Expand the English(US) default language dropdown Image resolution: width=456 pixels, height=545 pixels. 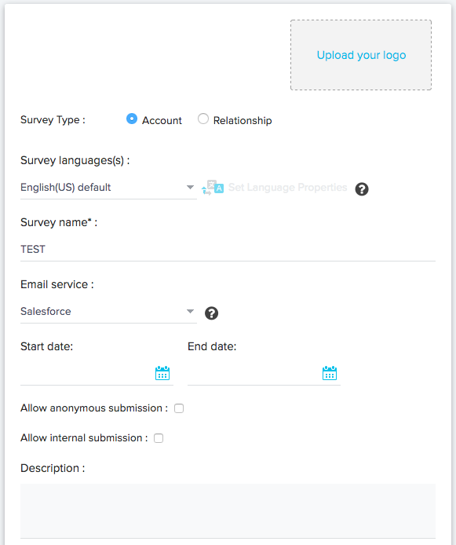pyautogui.click(x=108, y=188)
